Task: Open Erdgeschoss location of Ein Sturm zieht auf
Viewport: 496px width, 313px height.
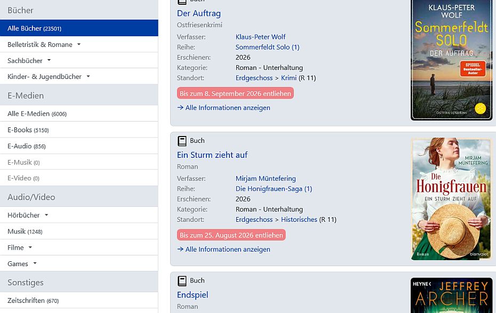Action: (254, 219)
